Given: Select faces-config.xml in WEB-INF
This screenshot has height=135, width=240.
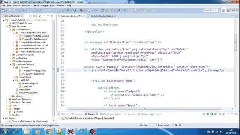Looking at the screenshot, I should 30,83.
